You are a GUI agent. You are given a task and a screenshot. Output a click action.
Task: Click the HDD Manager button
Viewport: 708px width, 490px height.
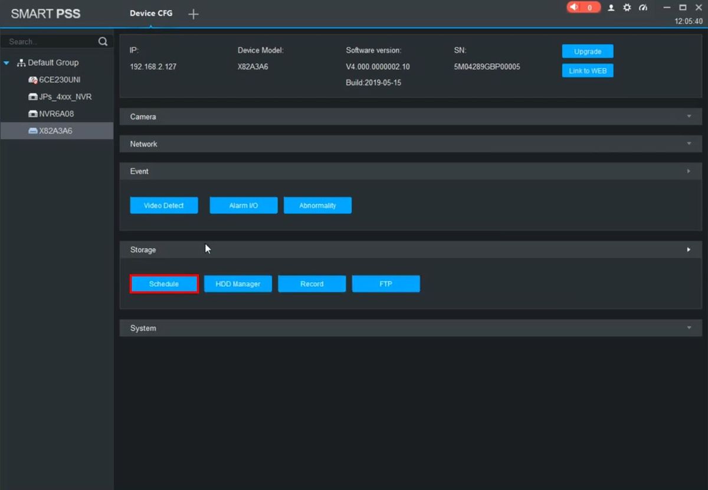coord(238,284)
